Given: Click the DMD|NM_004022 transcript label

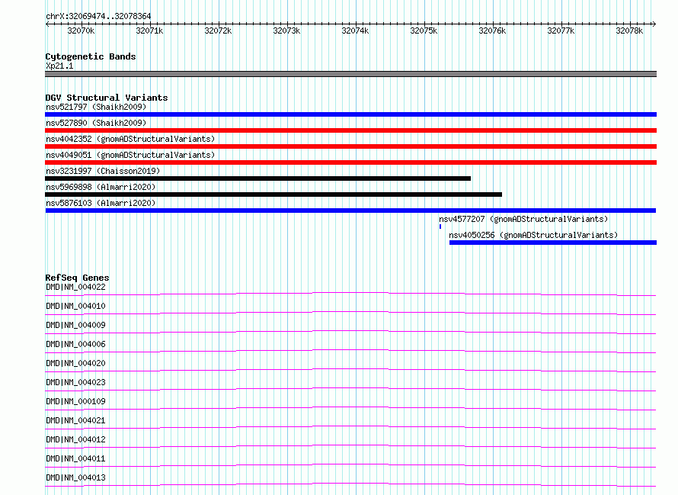Looking at the screenshot, I should (x=75, y=287).
